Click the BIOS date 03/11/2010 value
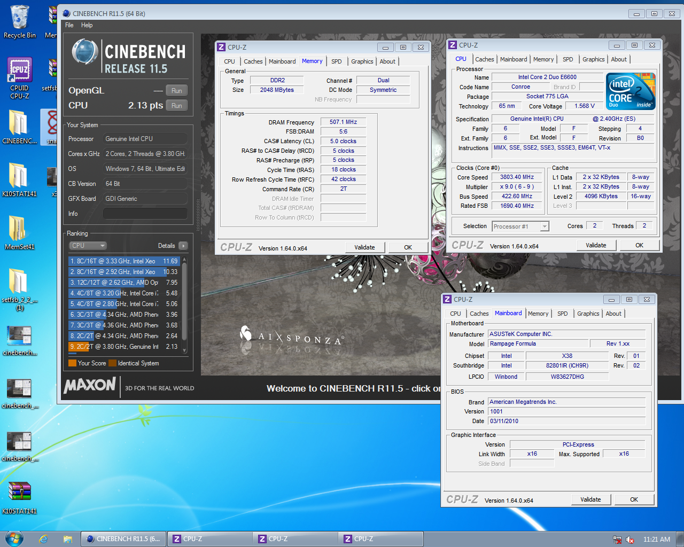This screenshot has width=684, height=547. (x=566, y=421)
